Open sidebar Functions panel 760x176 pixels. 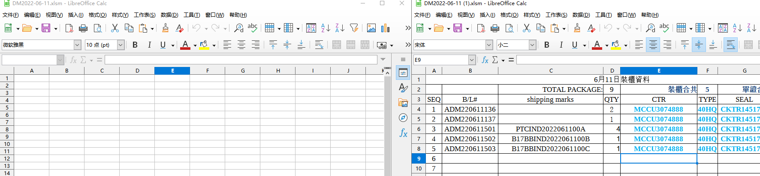click(x=403, y=133)
